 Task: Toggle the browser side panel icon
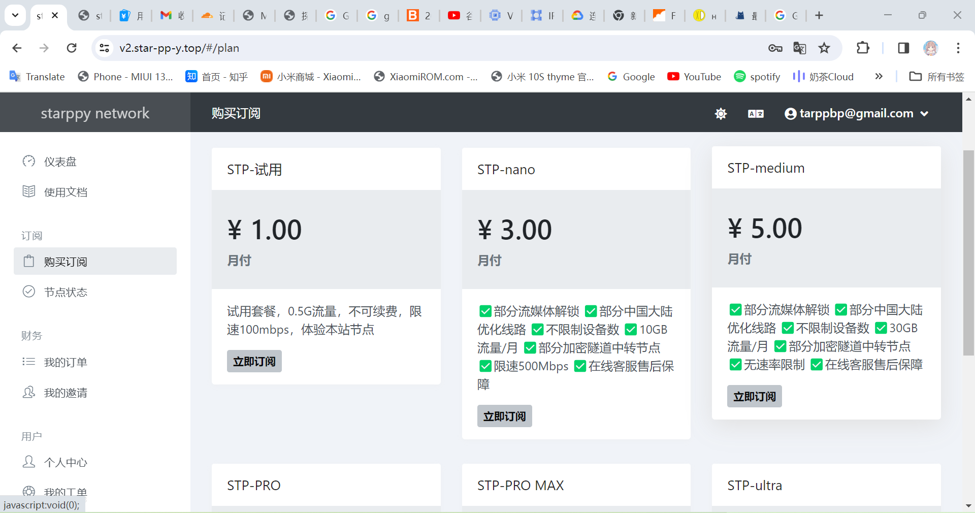click(x=903, y=48)
